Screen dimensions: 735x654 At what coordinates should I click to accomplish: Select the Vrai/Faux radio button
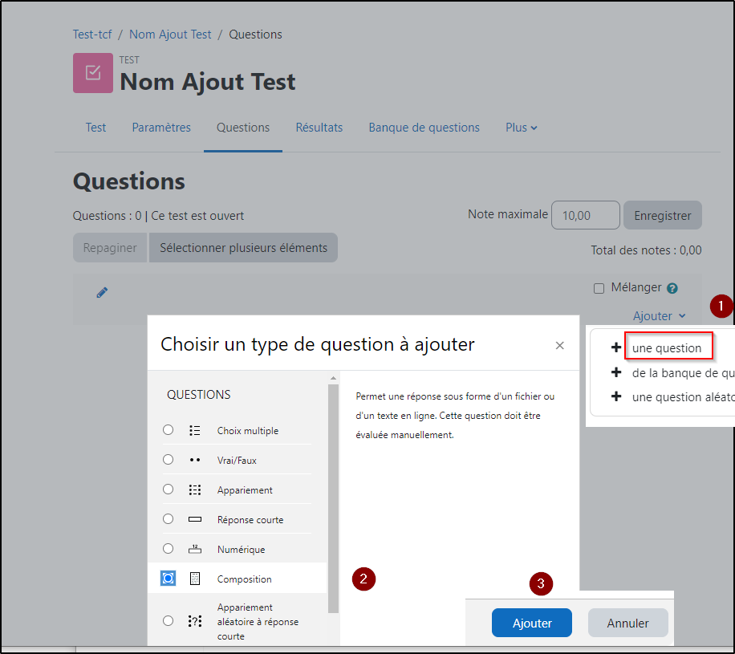[168, 460]
